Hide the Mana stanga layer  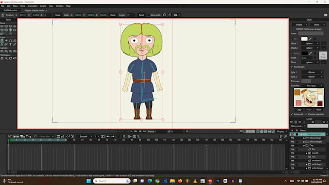tap(292, 138)
